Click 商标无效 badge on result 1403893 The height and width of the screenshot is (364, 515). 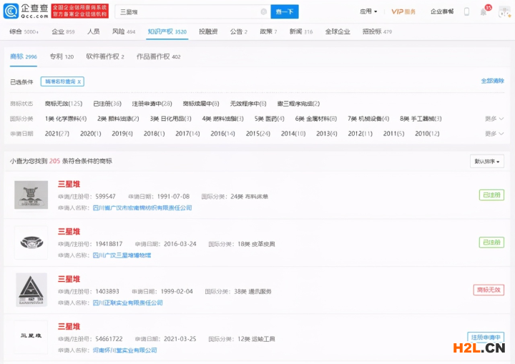[x=489, y=290]
